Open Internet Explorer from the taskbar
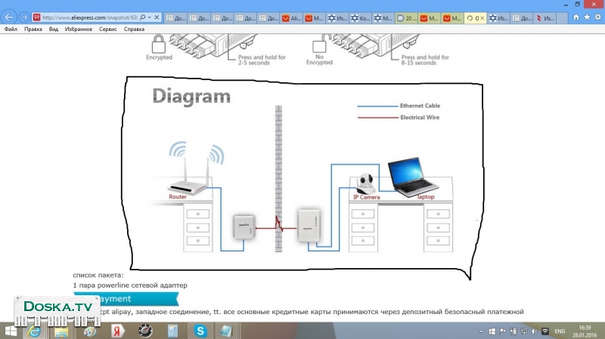This screenshot has height=339, width=605. click(x=34, y=331)
